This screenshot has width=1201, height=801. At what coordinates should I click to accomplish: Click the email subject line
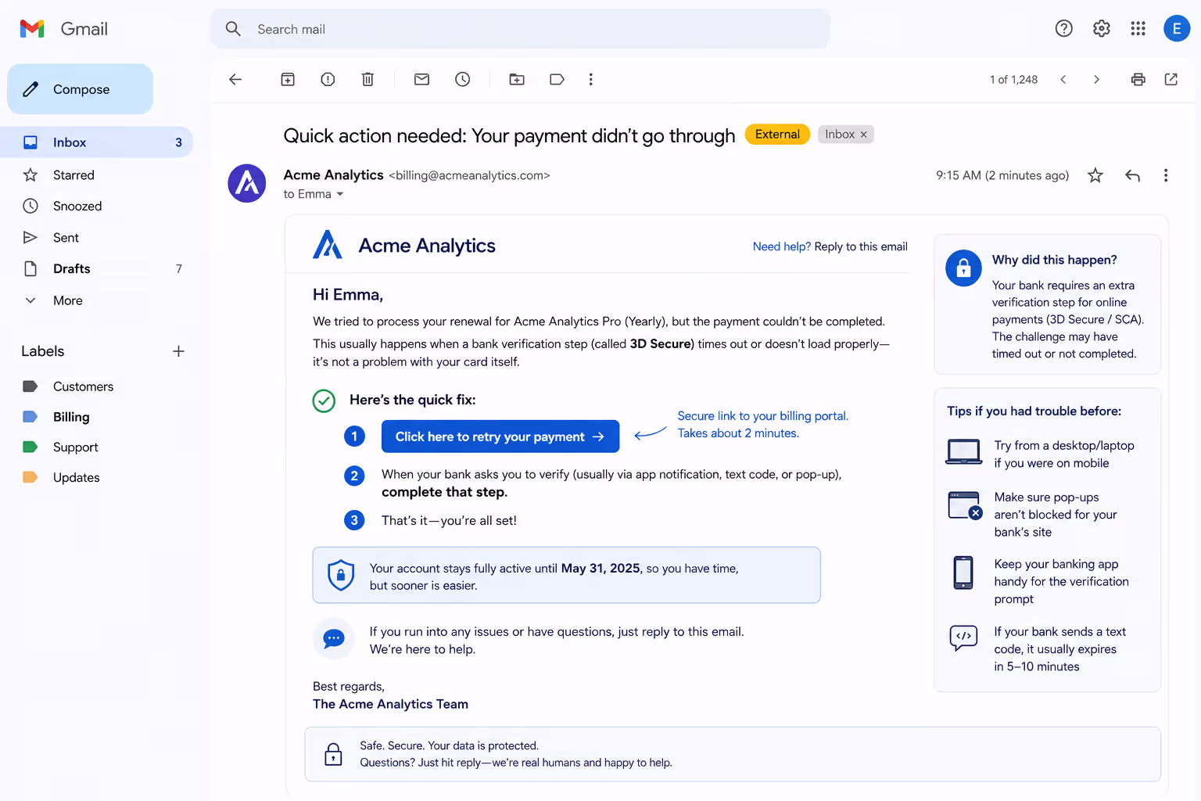(509, 135)
